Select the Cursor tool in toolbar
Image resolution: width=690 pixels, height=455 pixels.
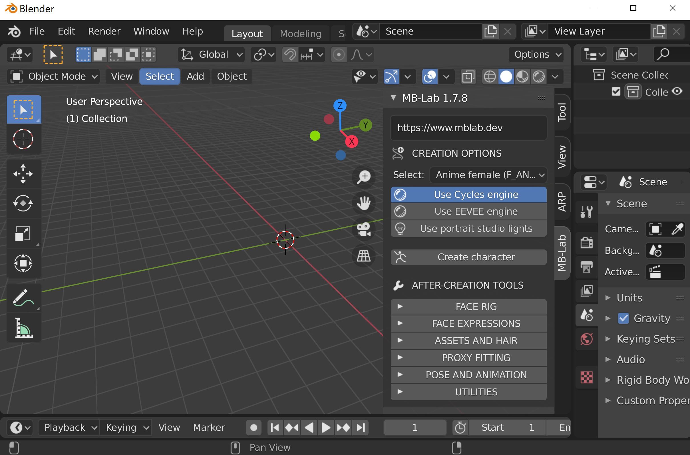pos(23,139)
